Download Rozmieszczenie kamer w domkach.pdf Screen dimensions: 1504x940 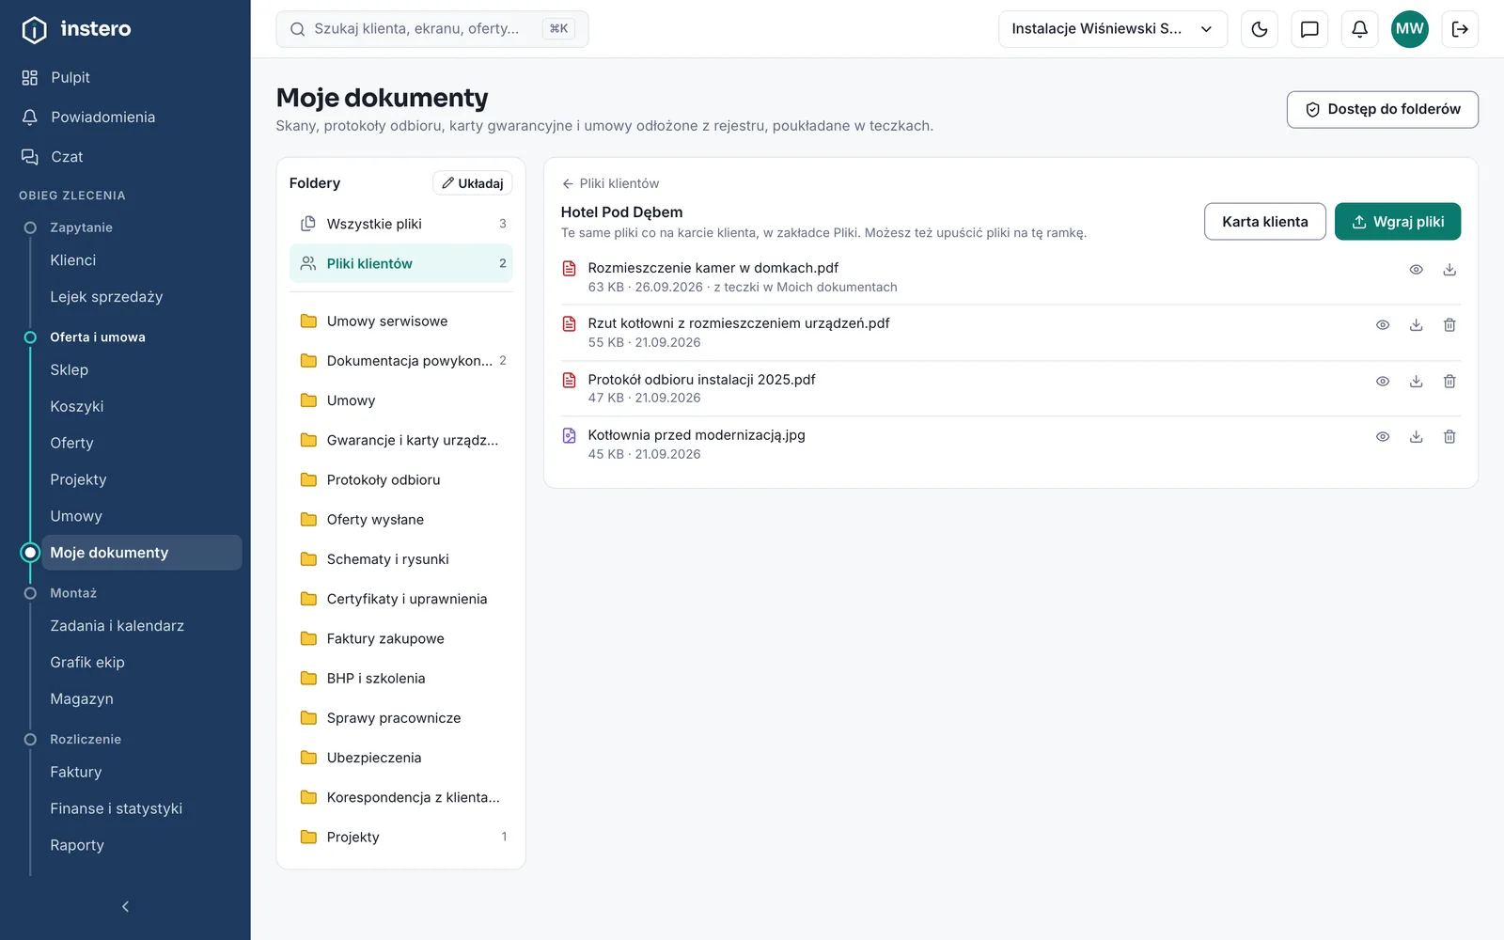1449,270
